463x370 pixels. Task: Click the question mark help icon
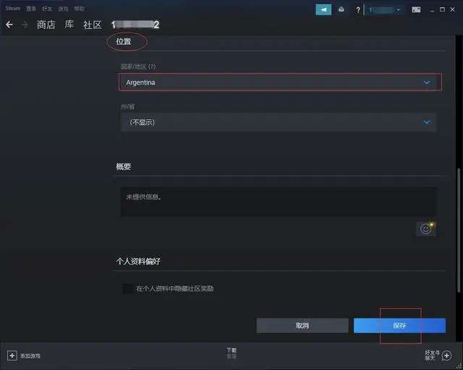(358, 10)
